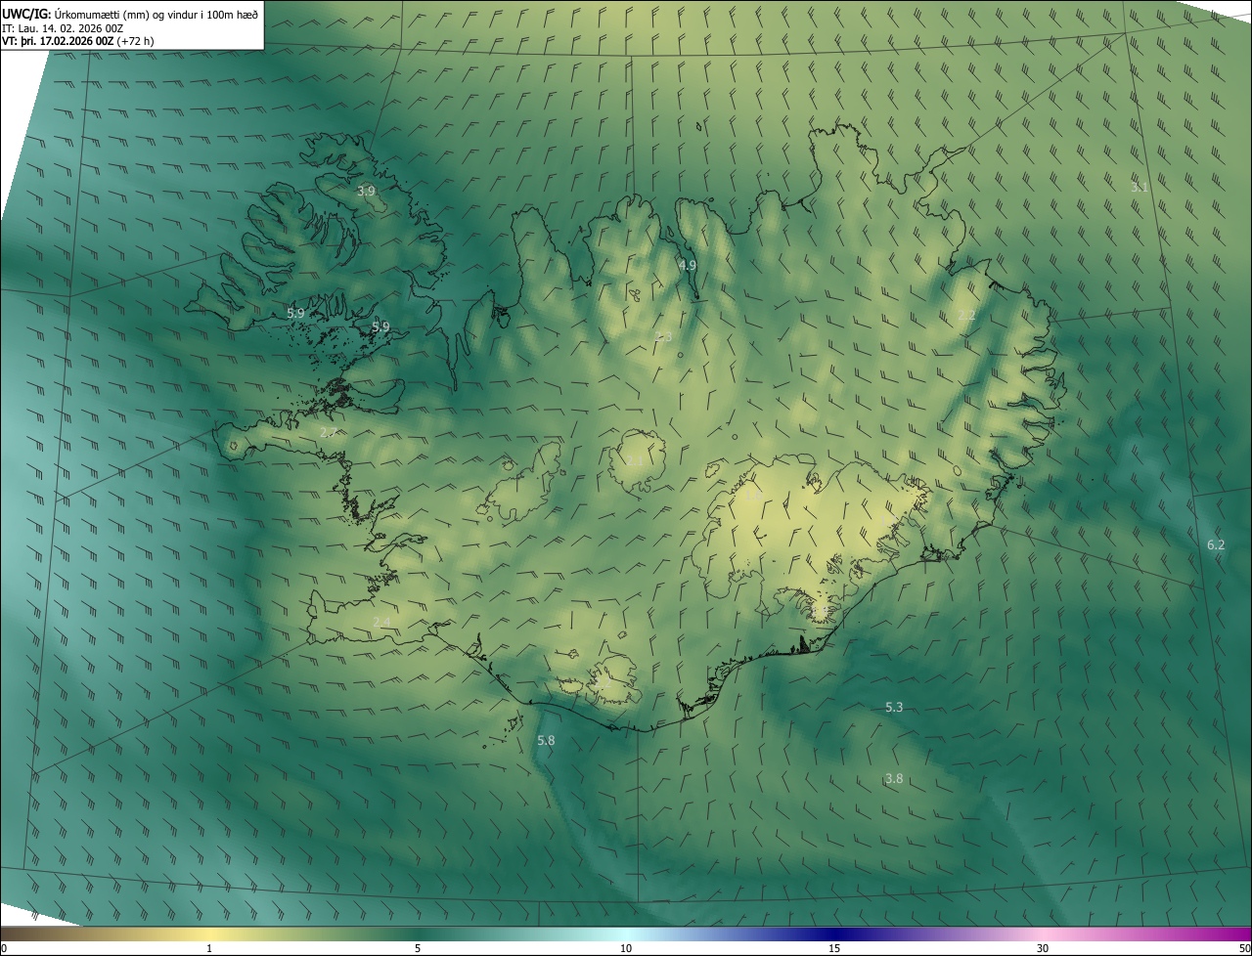Click the 3.9 value label on the map

pyautogui.click(x=366, y=191)
